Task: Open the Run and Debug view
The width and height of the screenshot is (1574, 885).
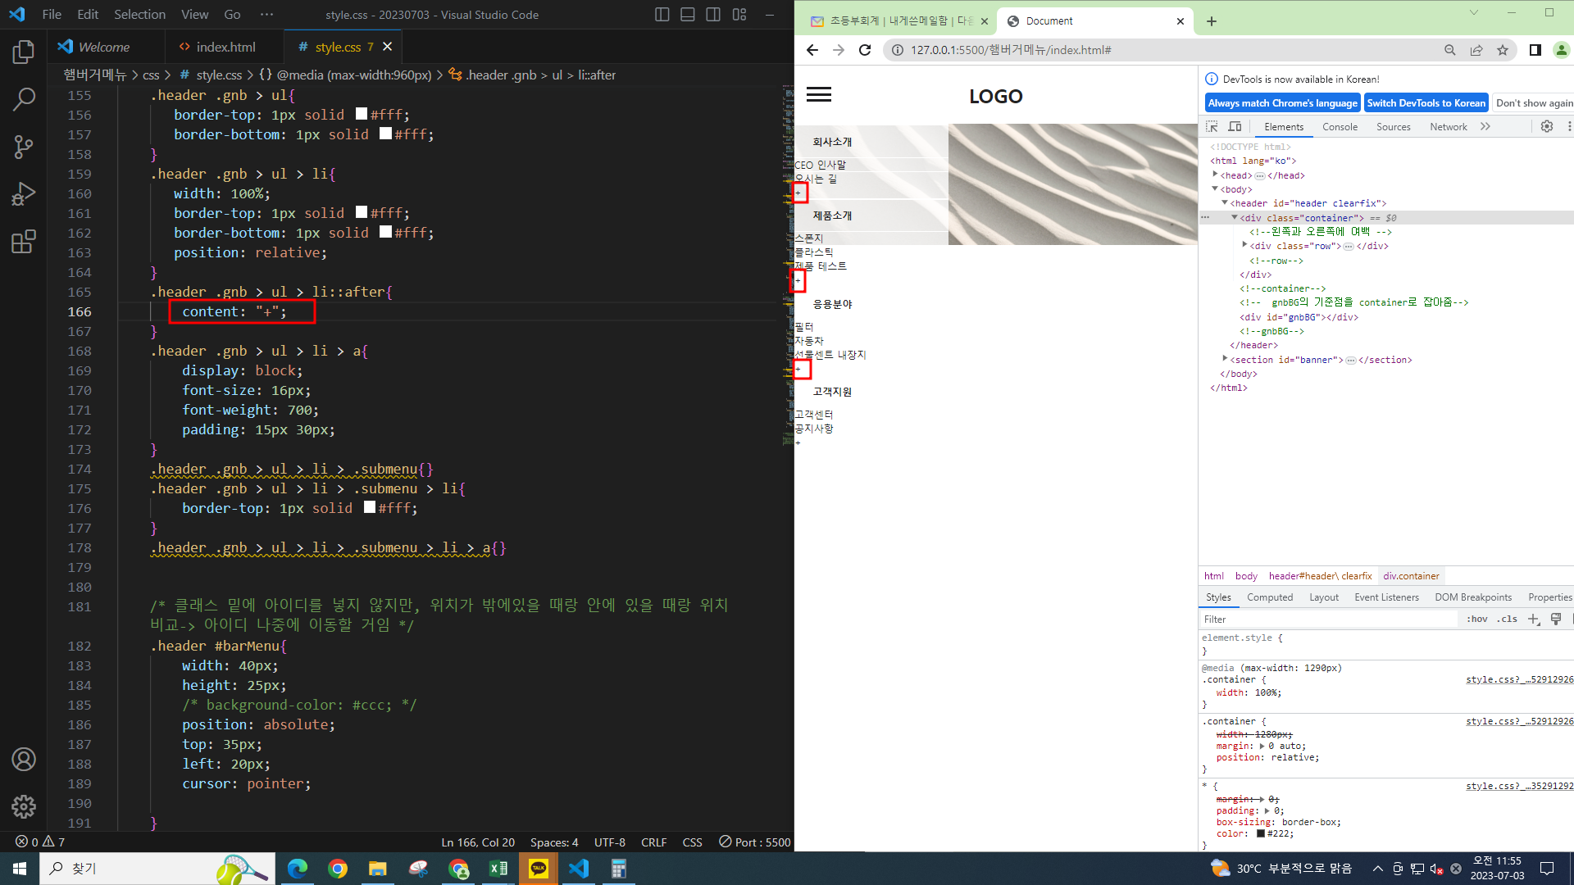Action: click(24, 194)
